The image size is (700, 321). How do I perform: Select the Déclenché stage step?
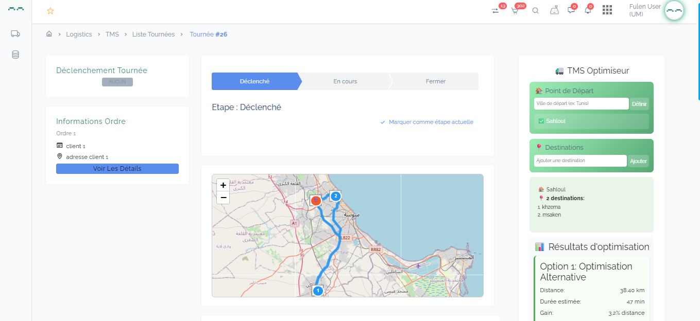coord(254,81)
